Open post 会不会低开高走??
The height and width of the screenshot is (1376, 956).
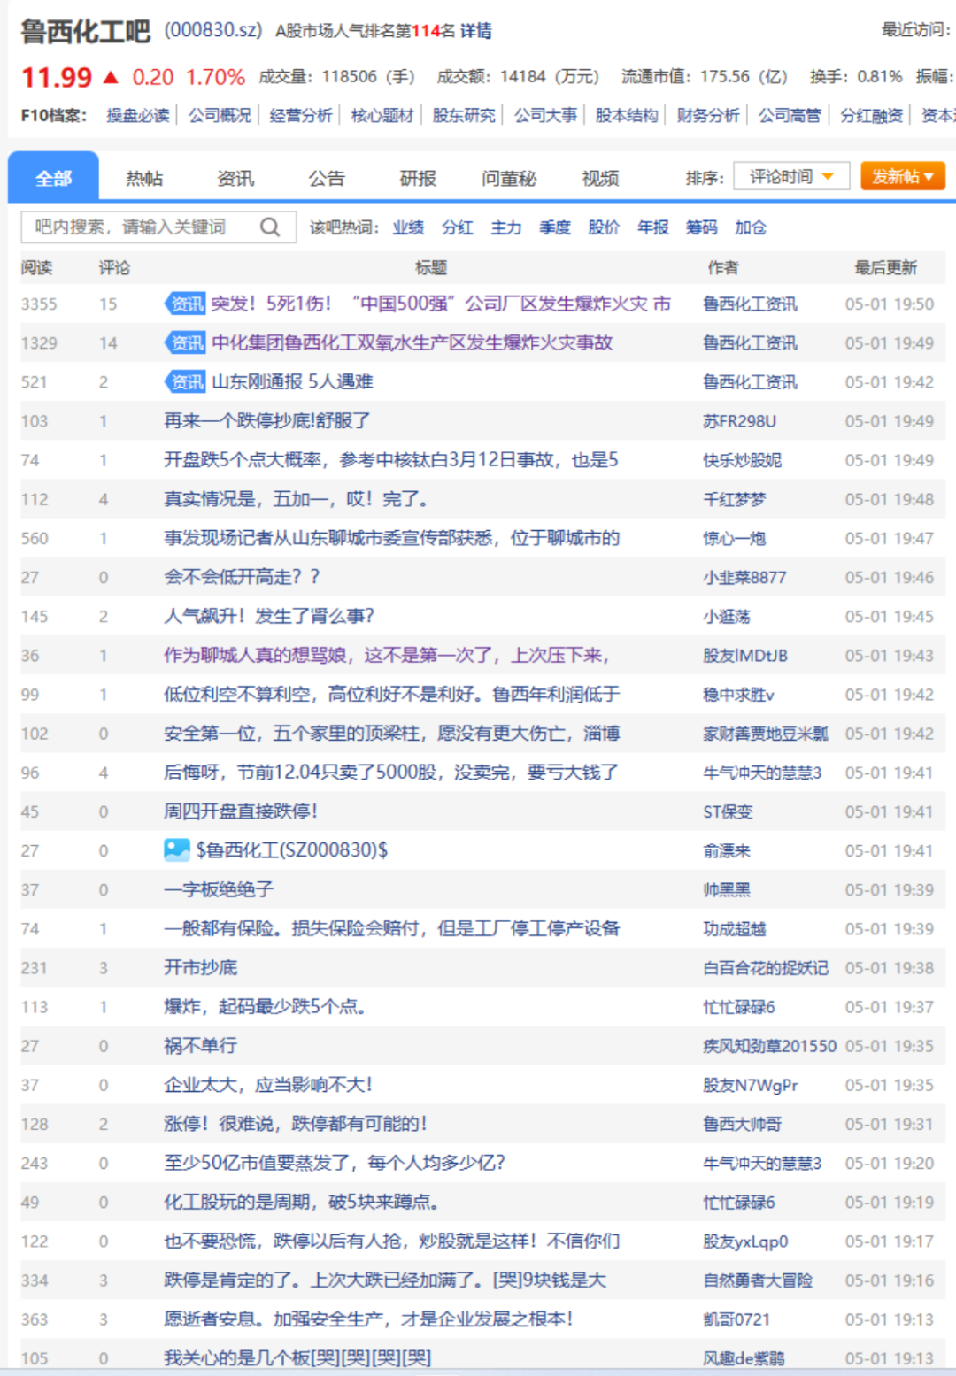point(242,577)
